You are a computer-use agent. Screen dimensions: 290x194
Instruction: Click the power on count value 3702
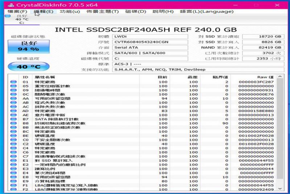tap(263, 53)
